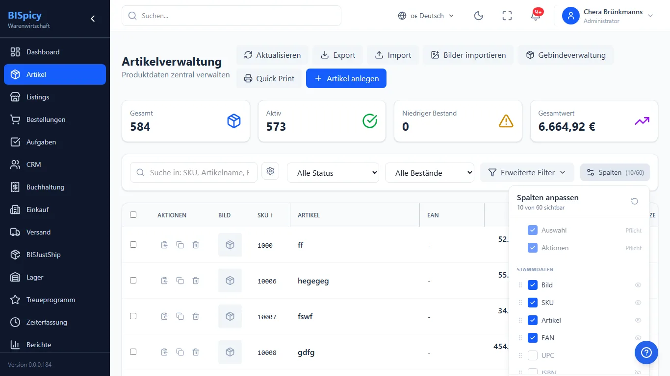Copy article 1000 with the duplicate icon
The width and height of the screenshot is (670, 376).
tap(180, 245)
